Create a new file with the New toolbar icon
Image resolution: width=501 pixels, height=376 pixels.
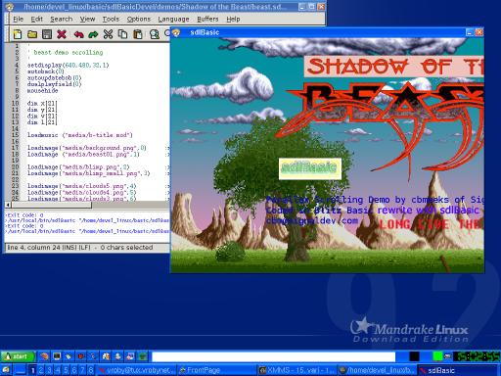tap(18, 34)
